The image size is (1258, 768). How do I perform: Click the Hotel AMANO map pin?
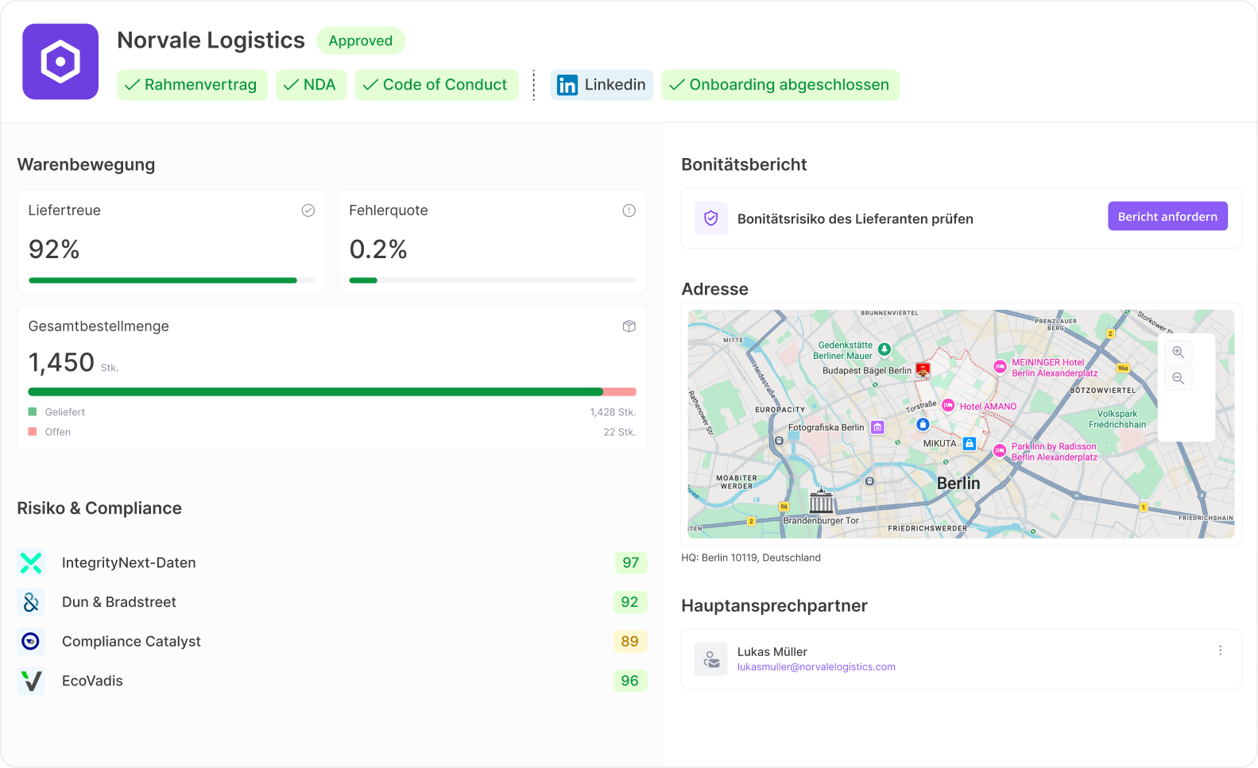click(948, 405)
